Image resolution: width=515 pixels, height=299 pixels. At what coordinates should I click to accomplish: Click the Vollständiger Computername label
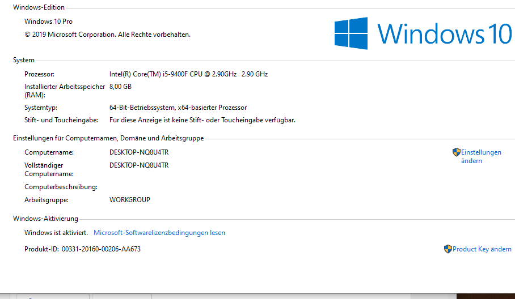click(49, 169)
